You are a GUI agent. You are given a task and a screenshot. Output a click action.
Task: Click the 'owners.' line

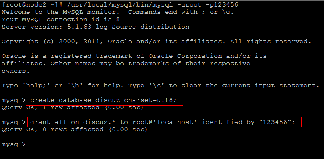[x=16, y=71]
